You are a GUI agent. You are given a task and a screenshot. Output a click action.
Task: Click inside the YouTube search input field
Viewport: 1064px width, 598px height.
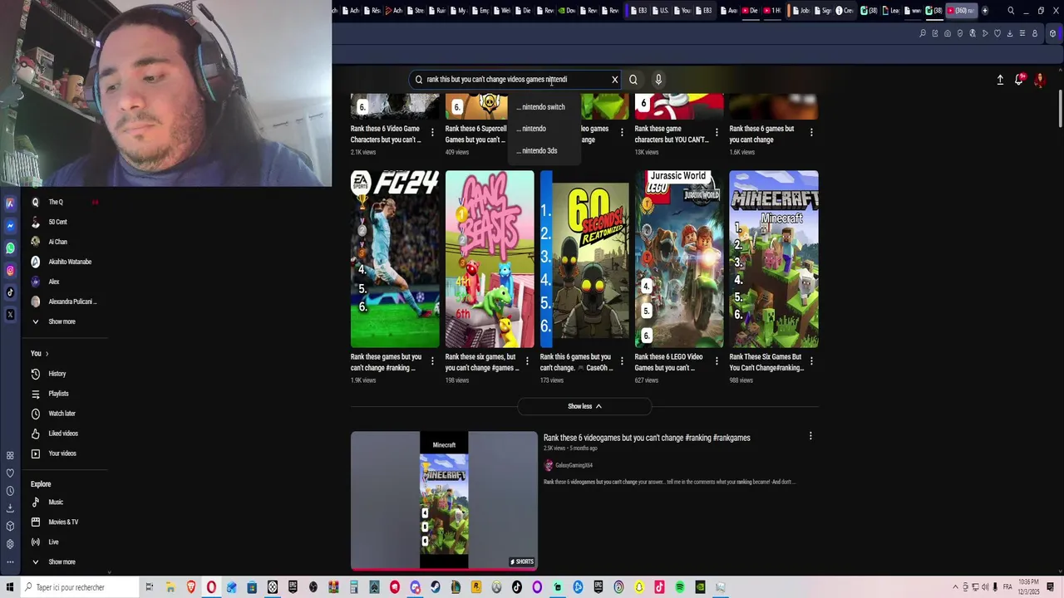pos(515,80)
